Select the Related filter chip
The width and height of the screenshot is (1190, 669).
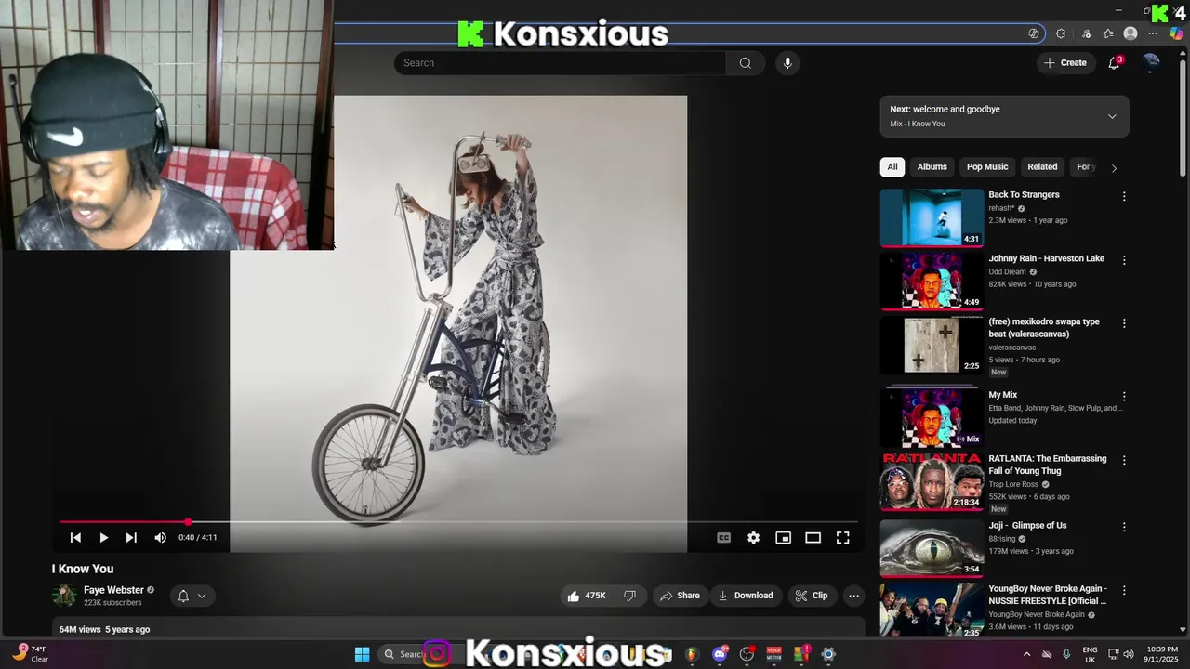point(1042,167)
